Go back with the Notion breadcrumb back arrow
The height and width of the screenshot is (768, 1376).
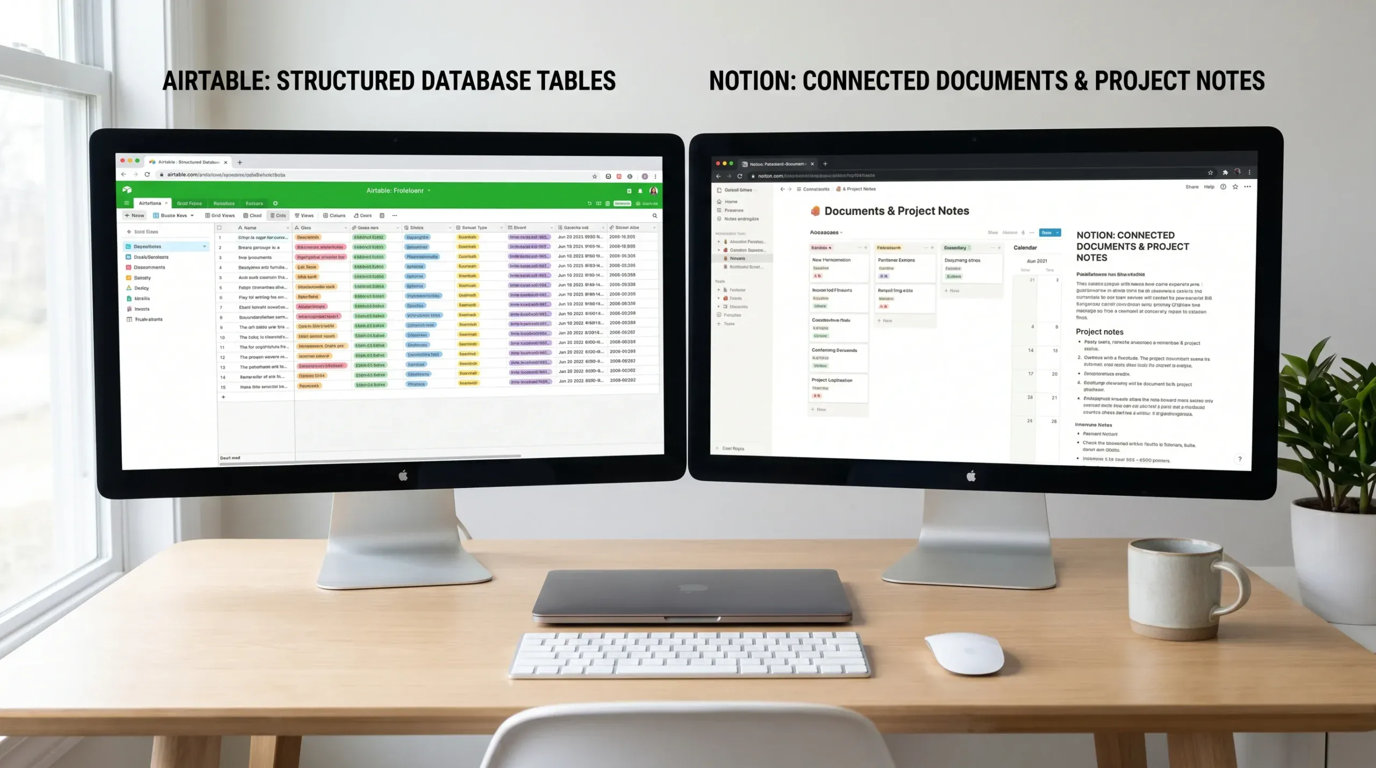click(782, 189)
